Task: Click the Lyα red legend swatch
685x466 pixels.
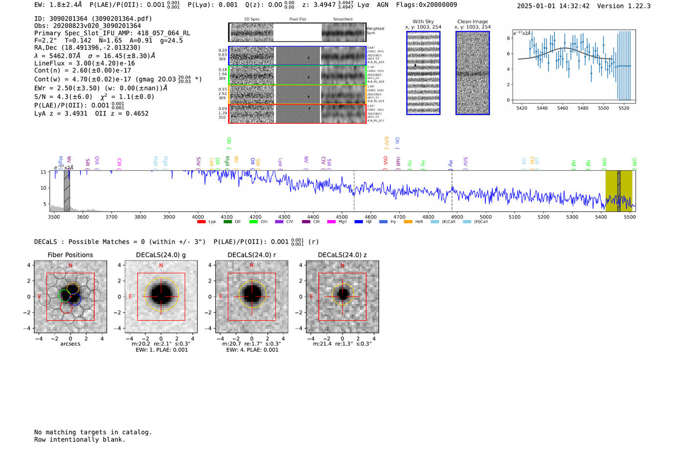Action: click(x=201, y=222)
